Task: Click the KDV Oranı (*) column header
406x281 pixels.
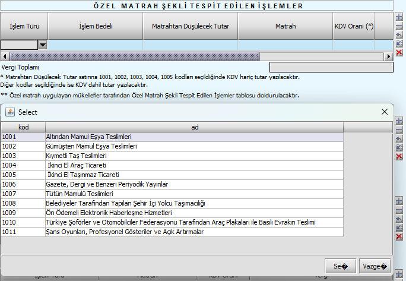Action: tap(354, 26)
